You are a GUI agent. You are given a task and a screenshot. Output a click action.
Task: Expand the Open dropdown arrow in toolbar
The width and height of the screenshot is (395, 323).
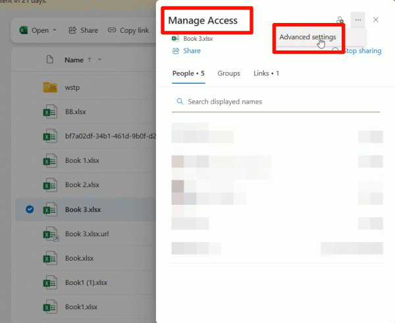(x=55, y=30)
